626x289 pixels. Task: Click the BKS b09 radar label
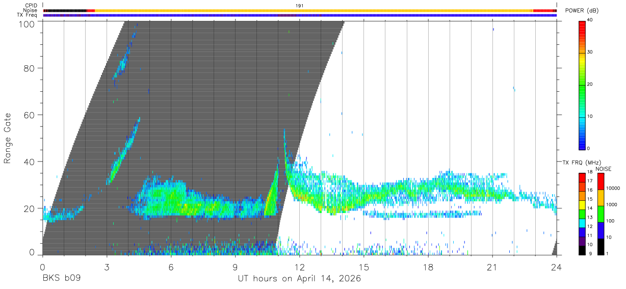[x=61, y=279]
